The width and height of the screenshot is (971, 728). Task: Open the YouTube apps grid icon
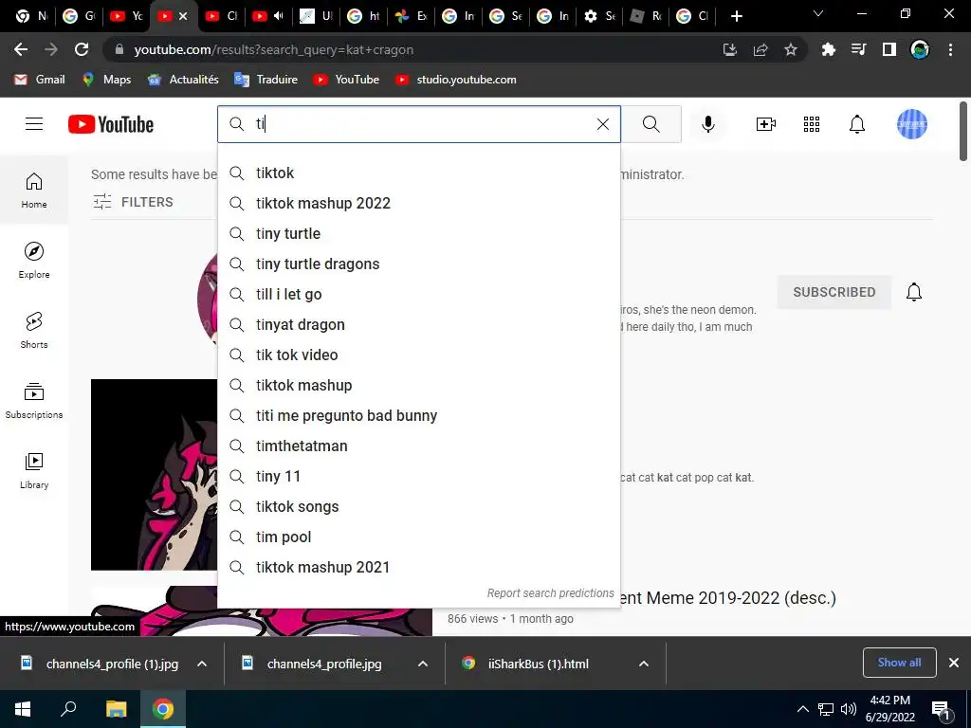tap(812, 124)
